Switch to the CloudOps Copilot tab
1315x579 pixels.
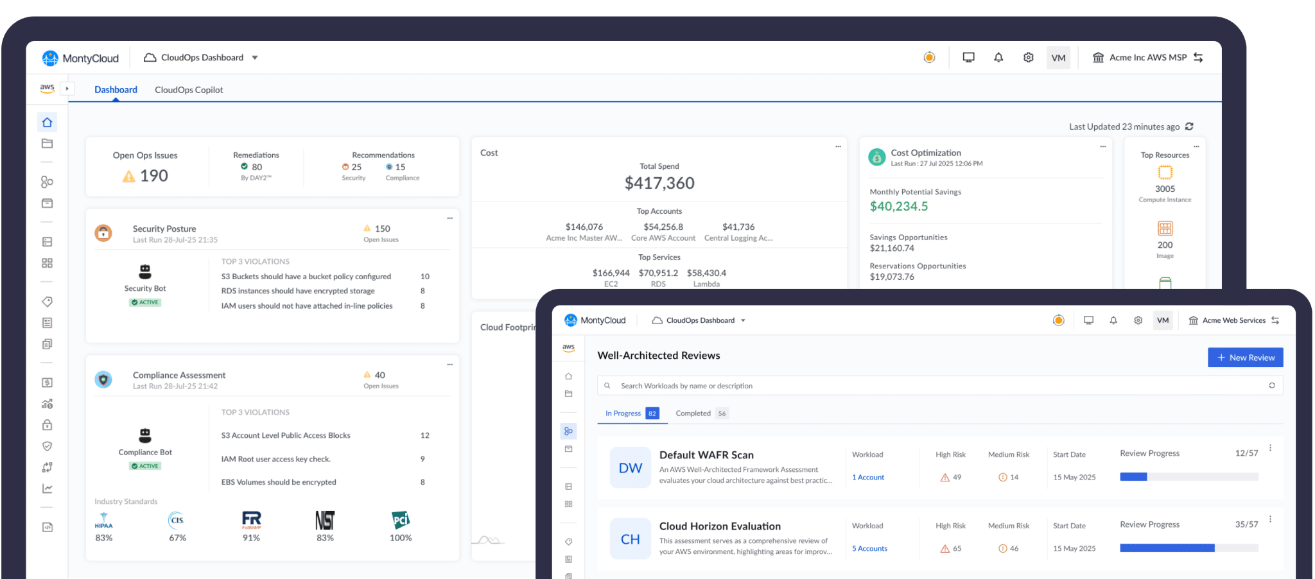pos(189,89)
